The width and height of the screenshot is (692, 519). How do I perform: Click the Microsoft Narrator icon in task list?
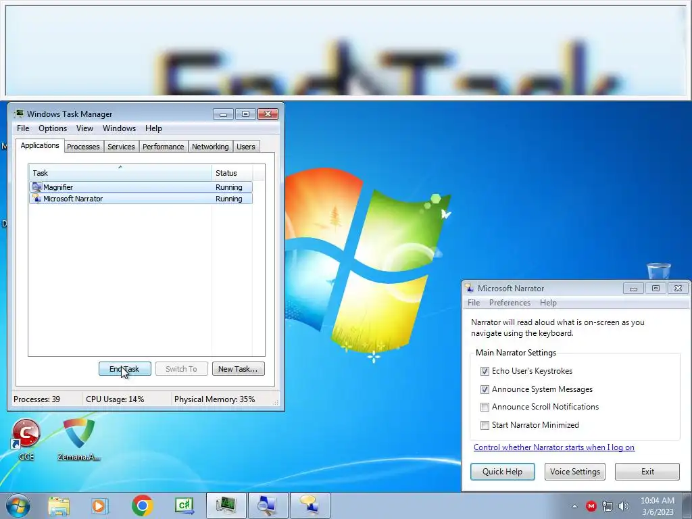tap(36, 199)
